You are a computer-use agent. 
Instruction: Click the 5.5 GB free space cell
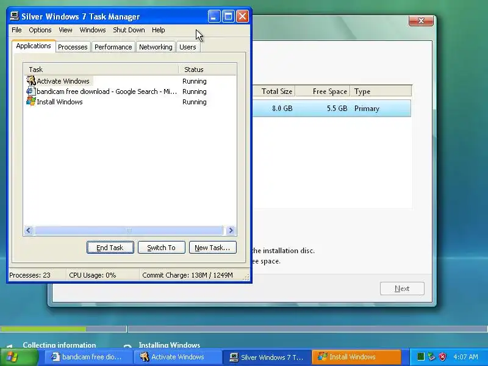[x=337, y=109]
